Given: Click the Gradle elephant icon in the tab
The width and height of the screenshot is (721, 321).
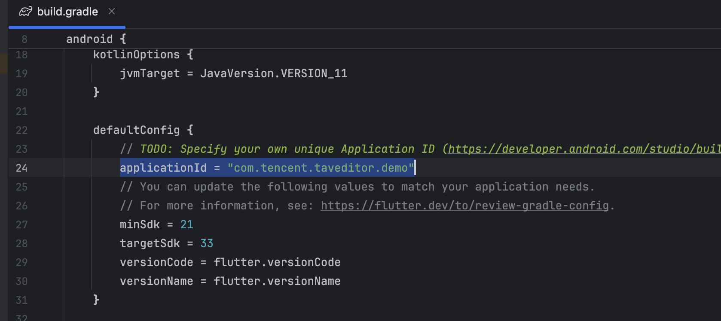Looking at the screenshot, I should click(25, 12).
